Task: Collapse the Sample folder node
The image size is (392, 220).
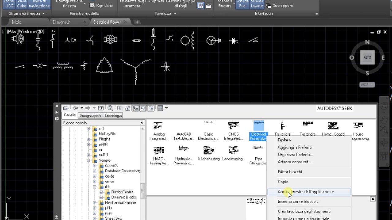Action: [88, 160]
